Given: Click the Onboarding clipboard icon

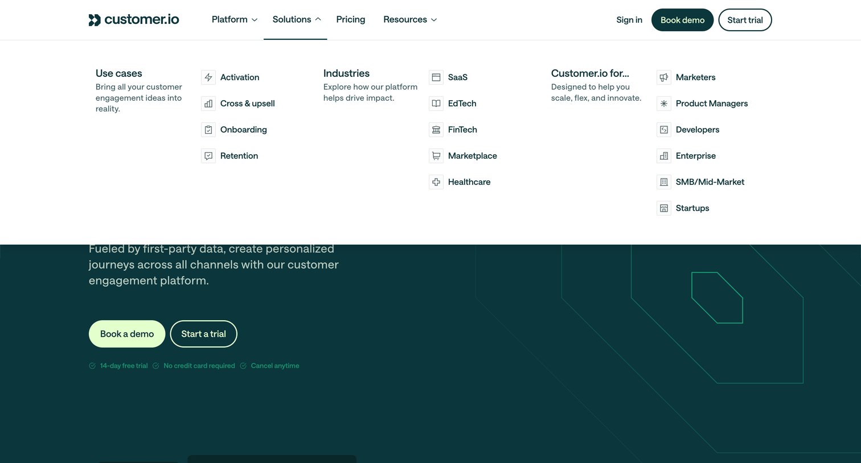Looking at the screenshot, I should click(208, 130).
